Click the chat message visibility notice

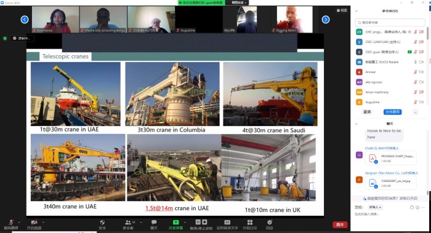pyautogui.click(x=390, y=198)
